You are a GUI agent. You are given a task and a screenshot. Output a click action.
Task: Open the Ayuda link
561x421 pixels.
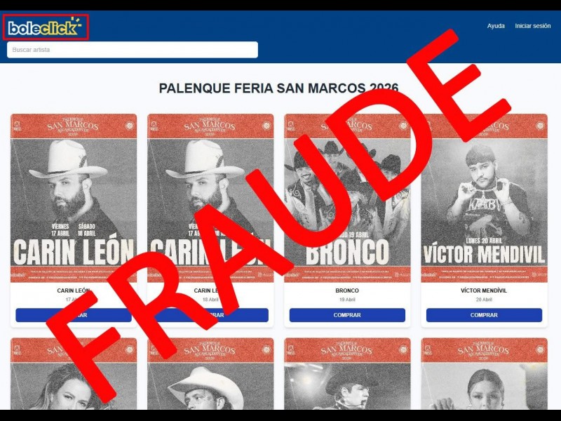click(496, 26)
